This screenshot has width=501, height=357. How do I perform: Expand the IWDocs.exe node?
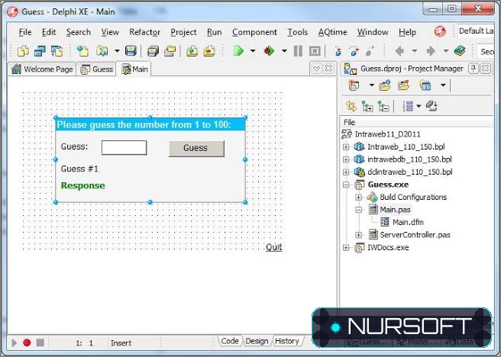(x=346, y=248)
